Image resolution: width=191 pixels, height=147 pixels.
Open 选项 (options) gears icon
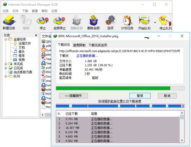110,22
